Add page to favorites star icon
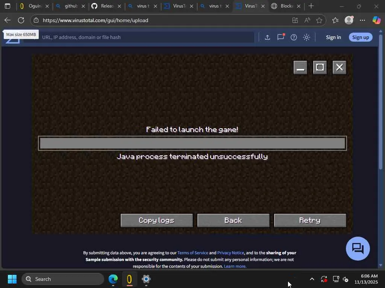 (319, 20)
